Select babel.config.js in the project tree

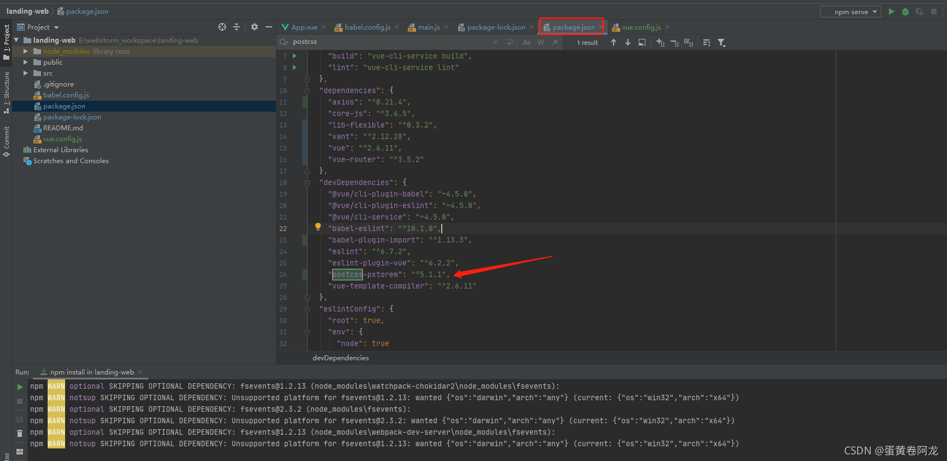[x=66, y=95]
